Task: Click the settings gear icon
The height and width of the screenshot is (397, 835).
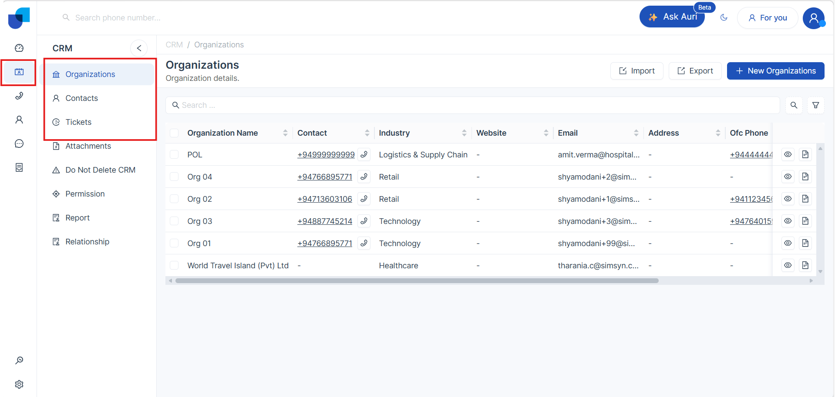Action: pyautogui.click(x=19, y=384)
